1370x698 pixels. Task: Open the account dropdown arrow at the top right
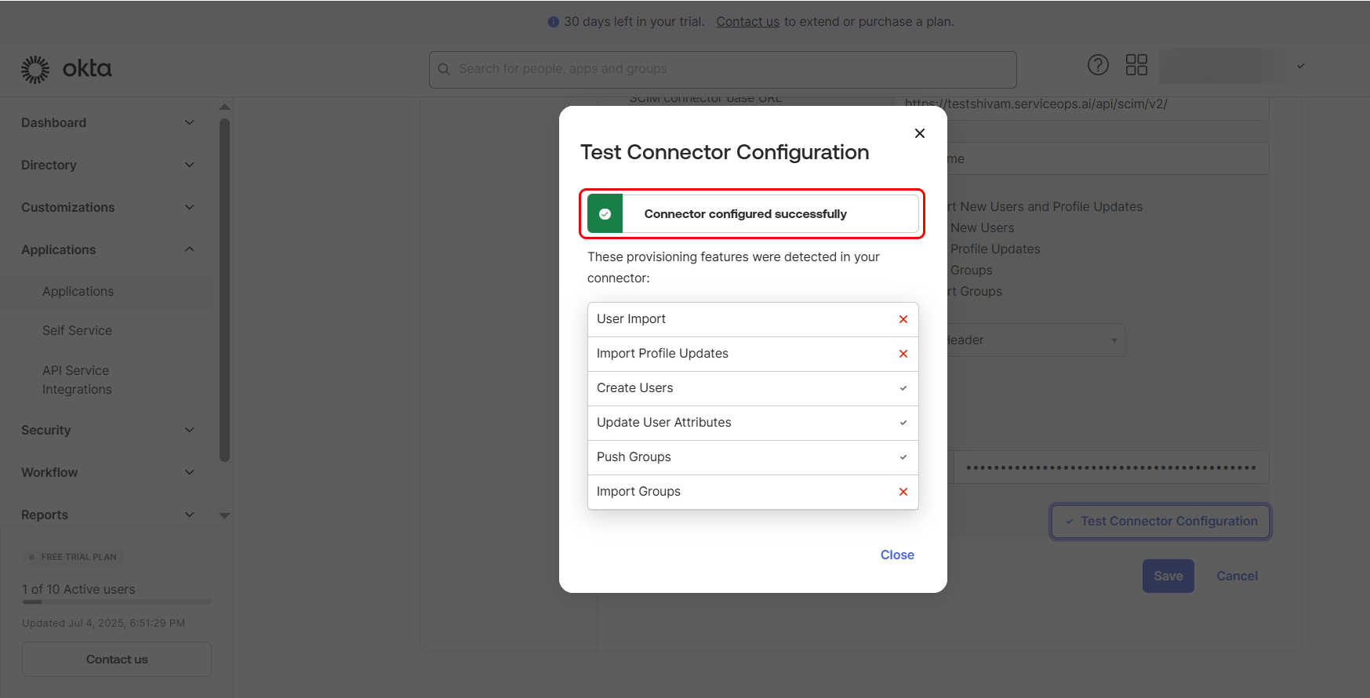click(x=1301, y=66)
